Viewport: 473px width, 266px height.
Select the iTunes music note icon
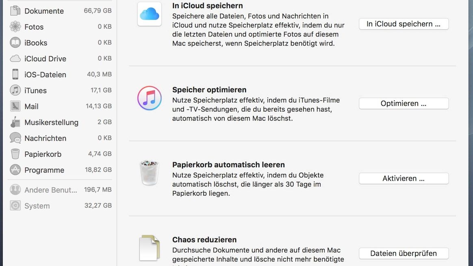(15, 90)
